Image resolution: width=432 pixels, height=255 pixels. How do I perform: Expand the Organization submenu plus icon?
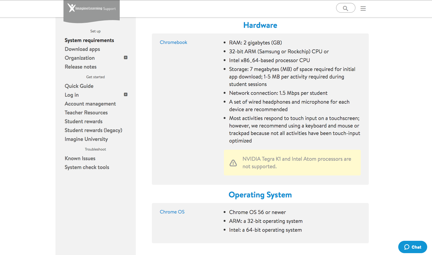(126, 58)
